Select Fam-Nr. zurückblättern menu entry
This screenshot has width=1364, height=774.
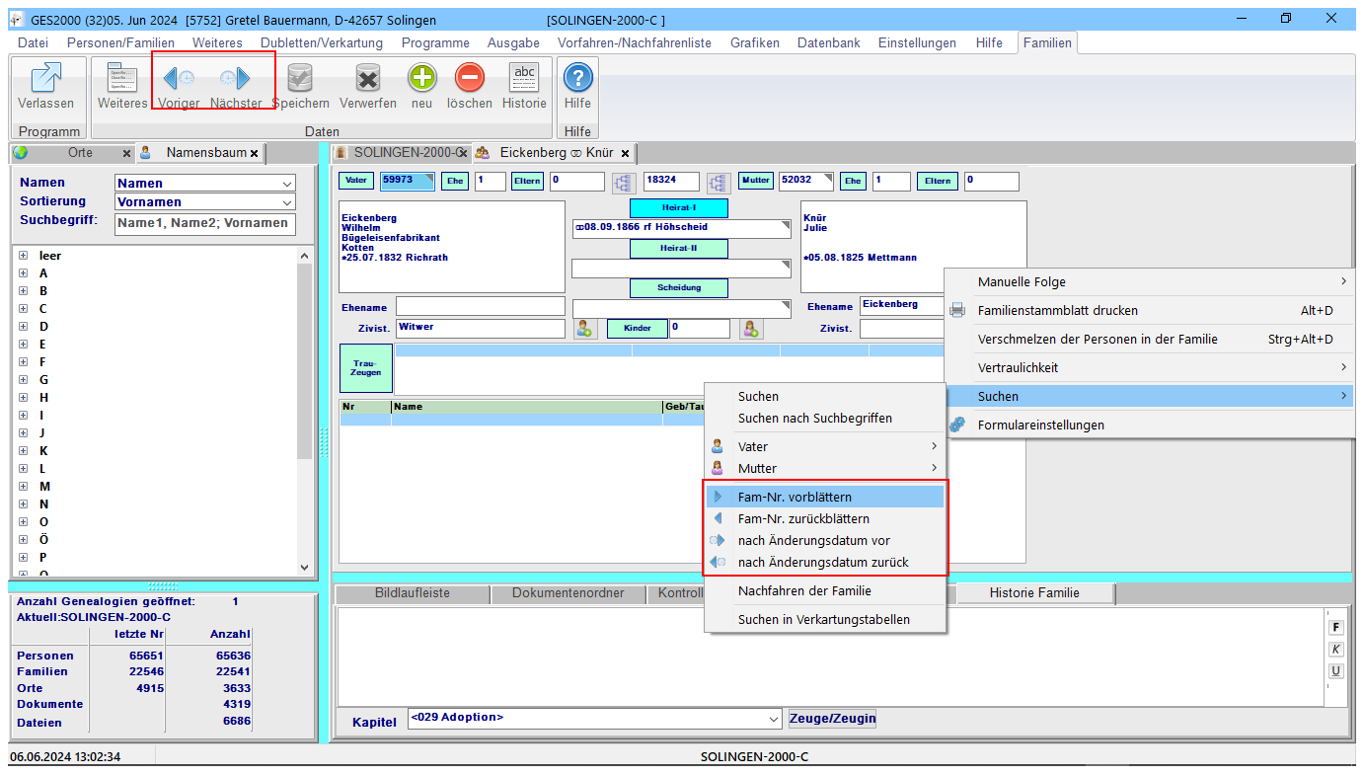point(825,518)
